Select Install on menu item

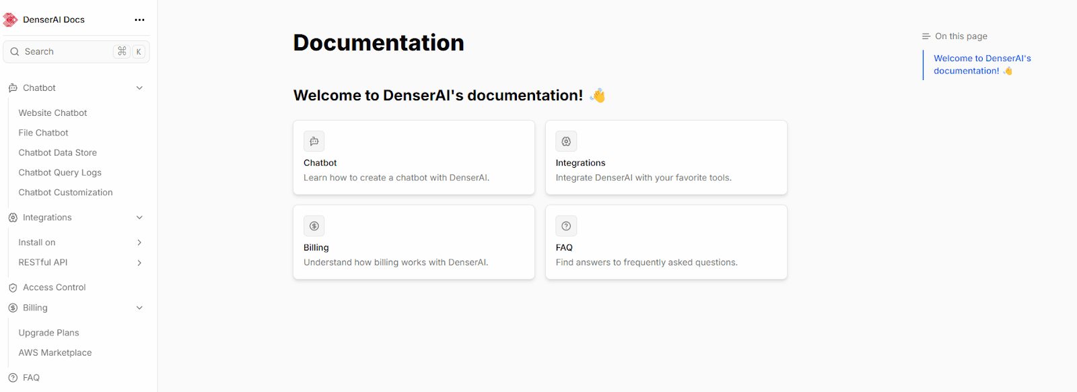point(37,242)
